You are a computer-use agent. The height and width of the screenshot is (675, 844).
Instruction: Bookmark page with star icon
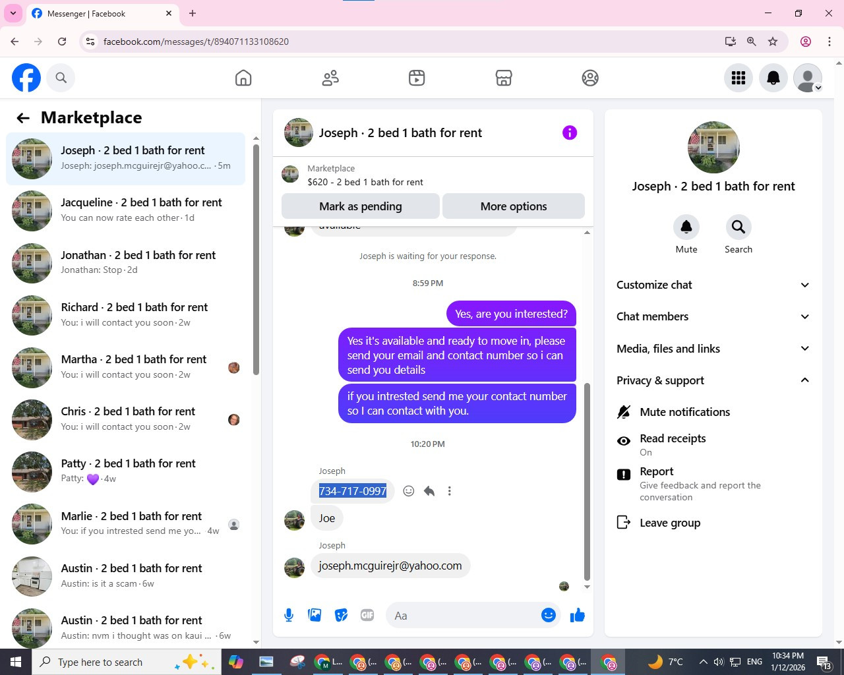pyautogui.click(x=773, y=42)
